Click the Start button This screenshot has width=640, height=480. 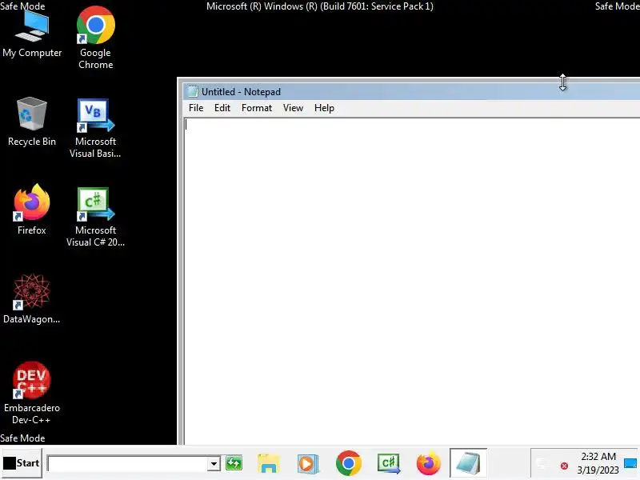[x=22, y=463]
